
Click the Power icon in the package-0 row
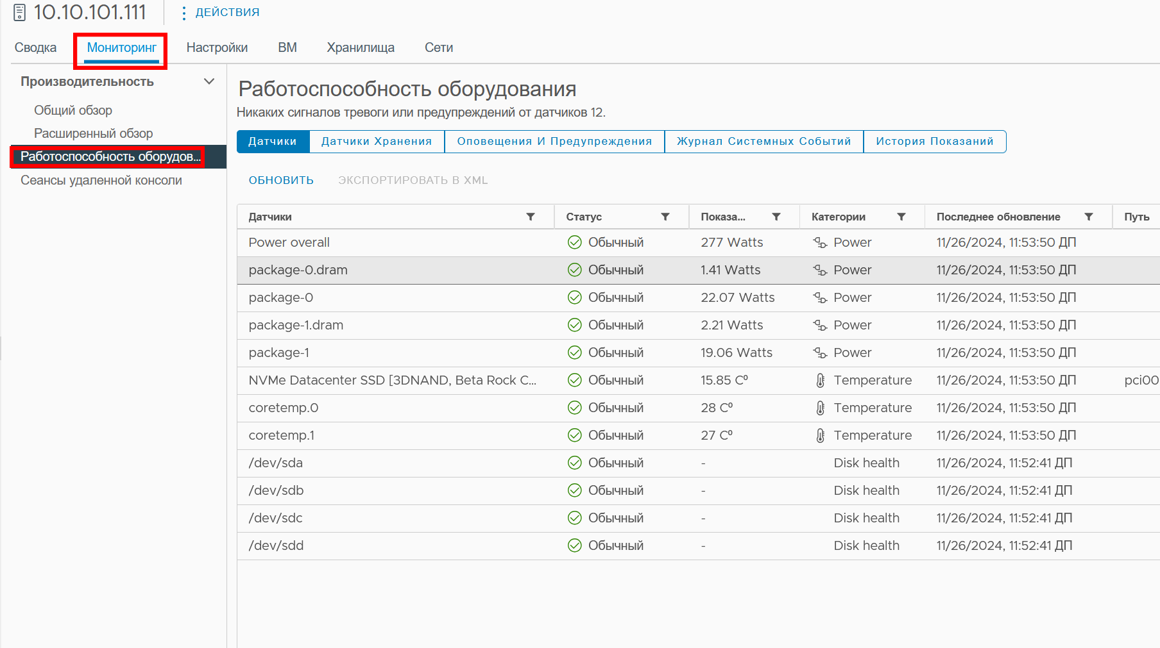click(x=820, y=297)
